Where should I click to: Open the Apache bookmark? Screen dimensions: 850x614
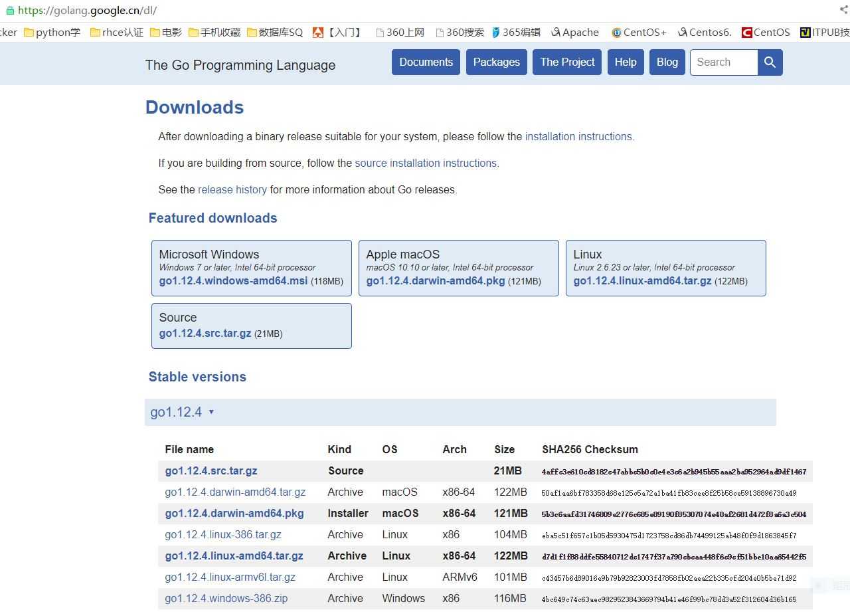[575, 32]
